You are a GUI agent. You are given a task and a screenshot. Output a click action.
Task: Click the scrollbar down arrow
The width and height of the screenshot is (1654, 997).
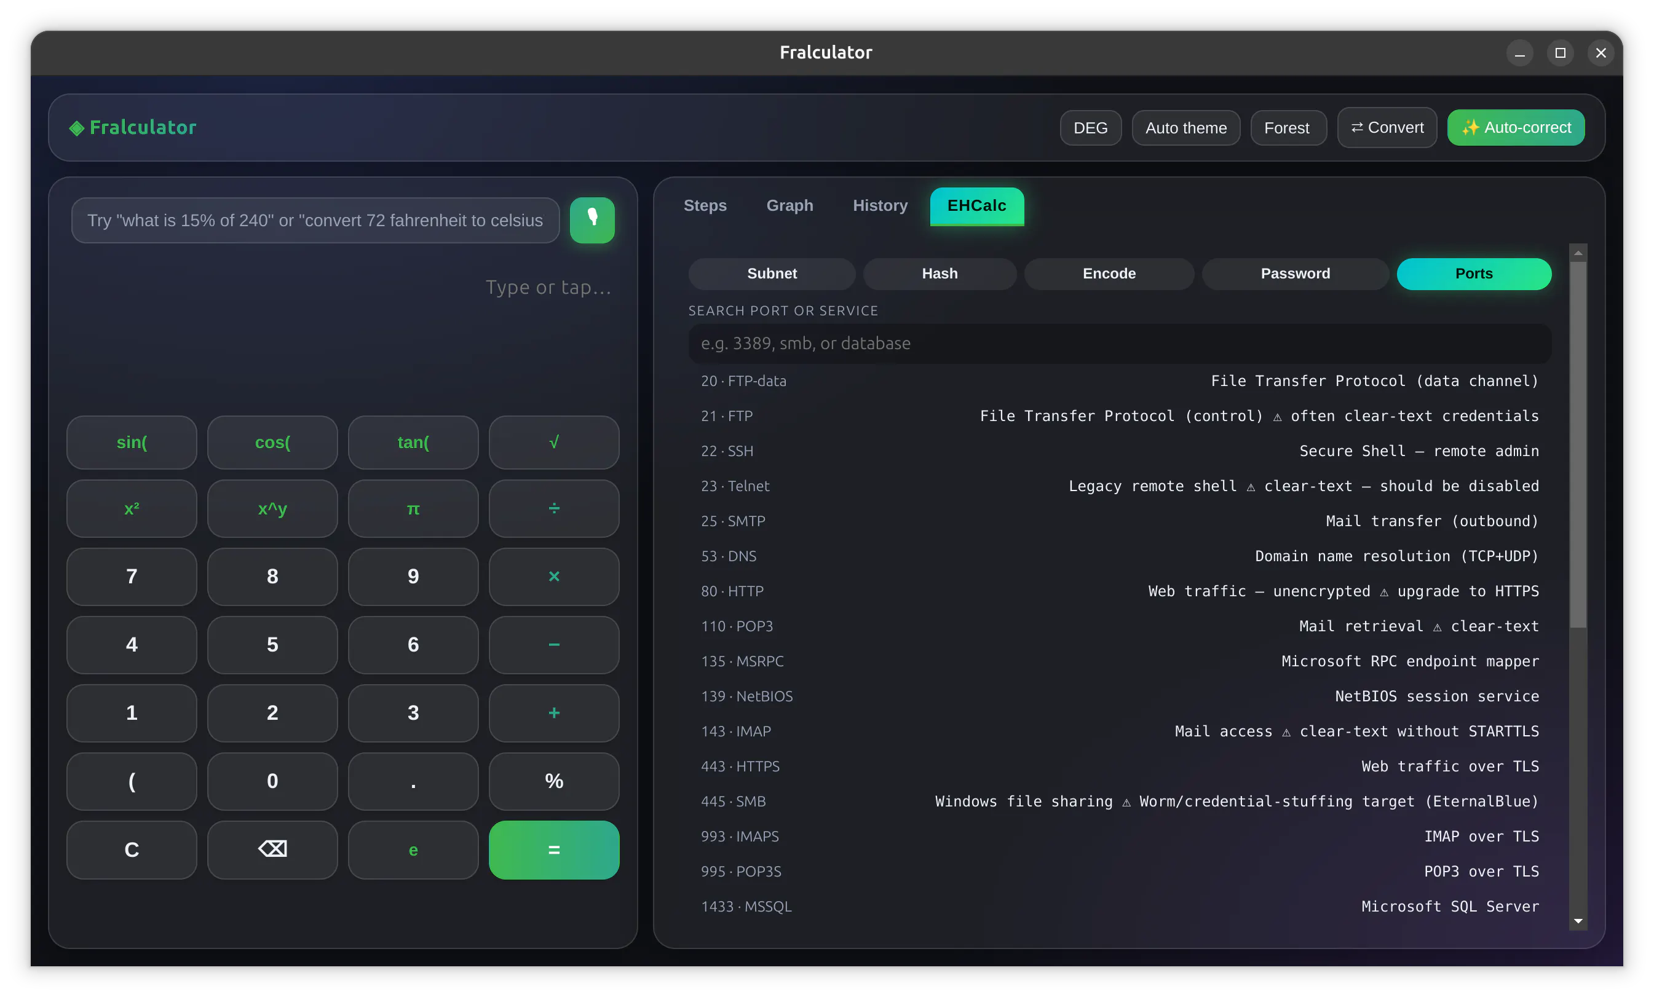coord(1578,922)
